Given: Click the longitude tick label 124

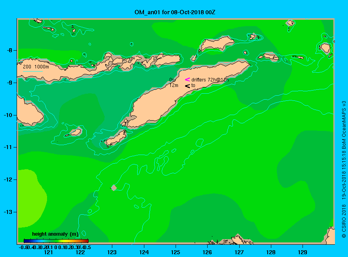Looking at the screenshot, I should click(x=144, y=252).
